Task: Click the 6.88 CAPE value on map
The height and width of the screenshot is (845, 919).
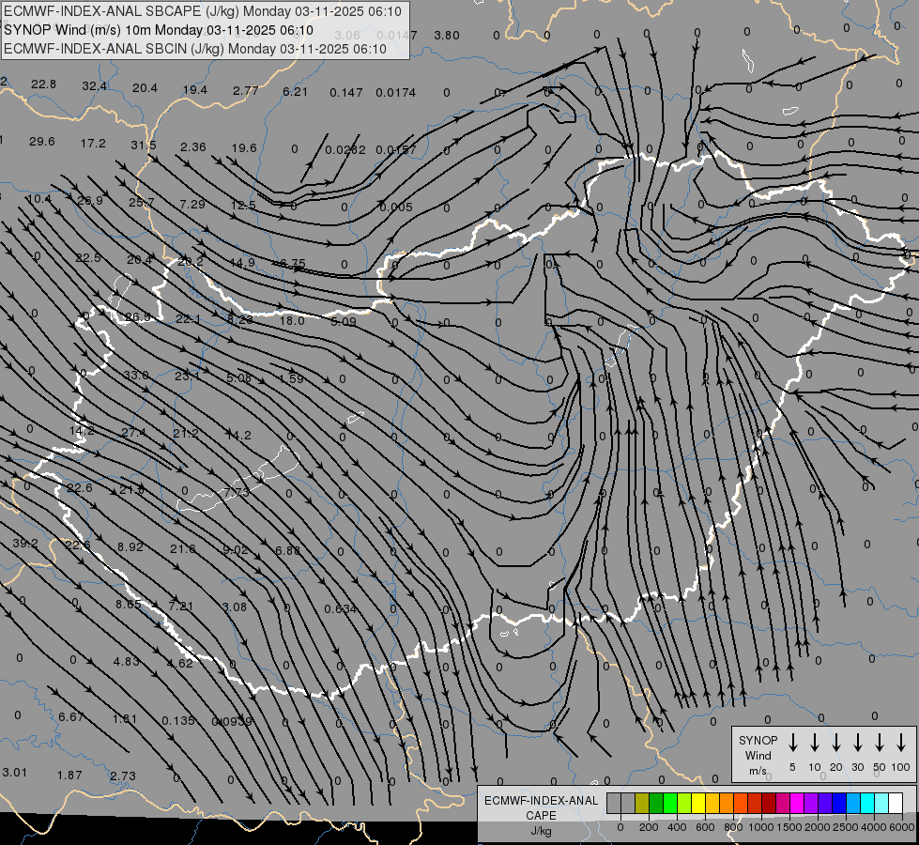Action: (288, 550)
